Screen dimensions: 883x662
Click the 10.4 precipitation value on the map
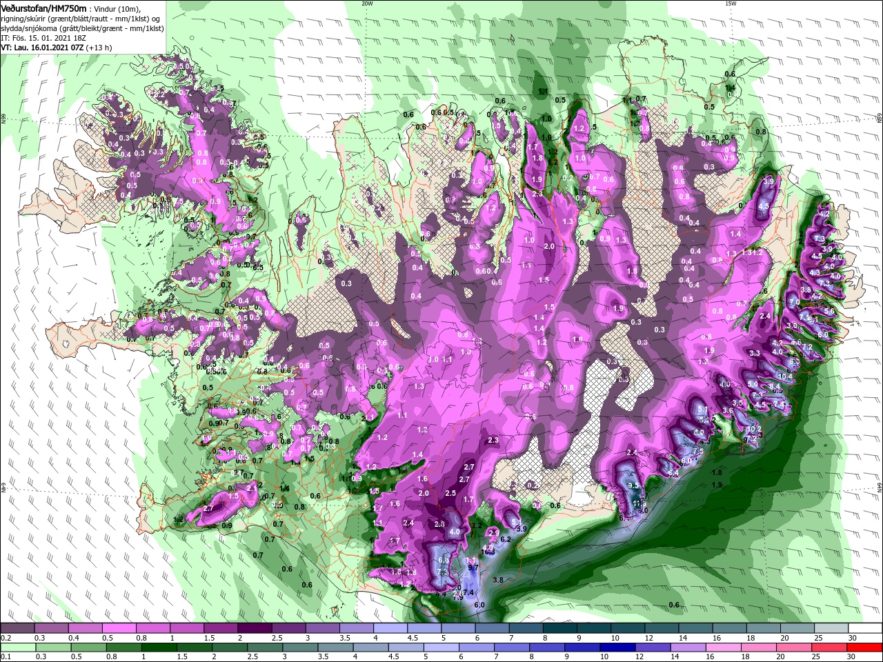point(786,377)
